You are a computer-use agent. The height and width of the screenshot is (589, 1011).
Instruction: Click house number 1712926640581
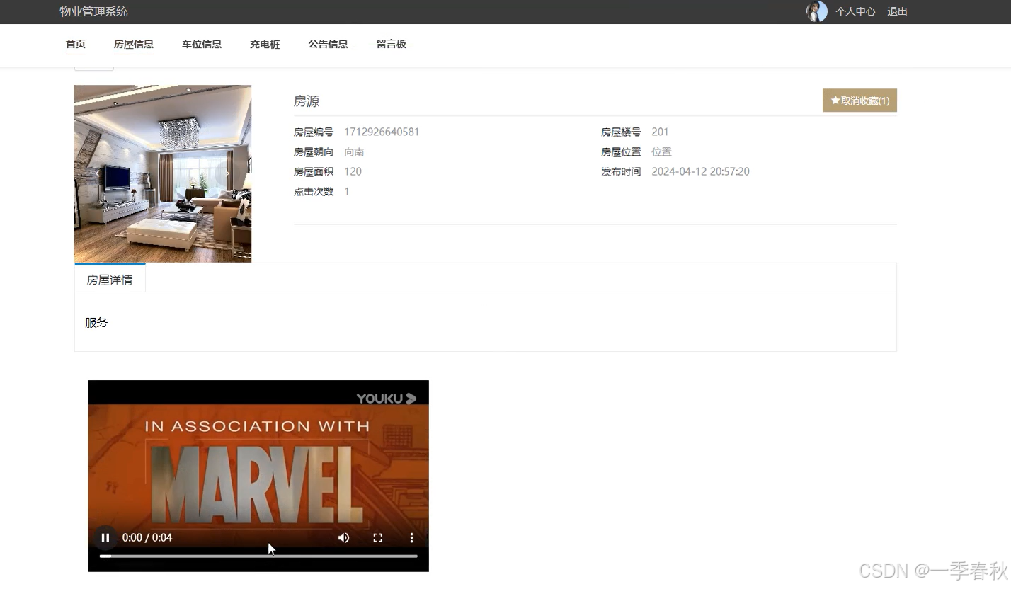tap(382, 132)
